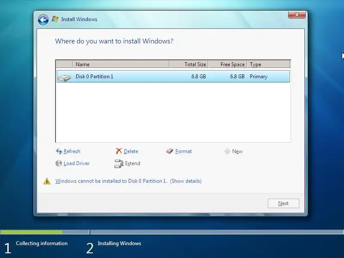
Task: Sort by the Total Size column header
Action: pos(189,64)
